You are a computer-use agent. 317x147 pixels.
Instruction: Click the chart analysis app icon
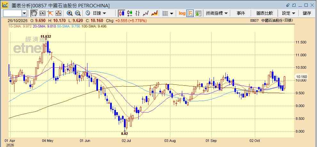(x=5, y=5)
